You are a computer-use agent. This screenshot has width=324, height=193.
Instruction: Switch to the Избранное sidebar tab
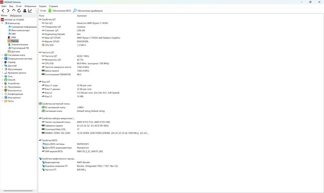16,16
